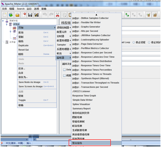Click the Cut scissors toolbar icon
Image resolution: width=161 pixels, height=147 pixels.
click(58, 15)
